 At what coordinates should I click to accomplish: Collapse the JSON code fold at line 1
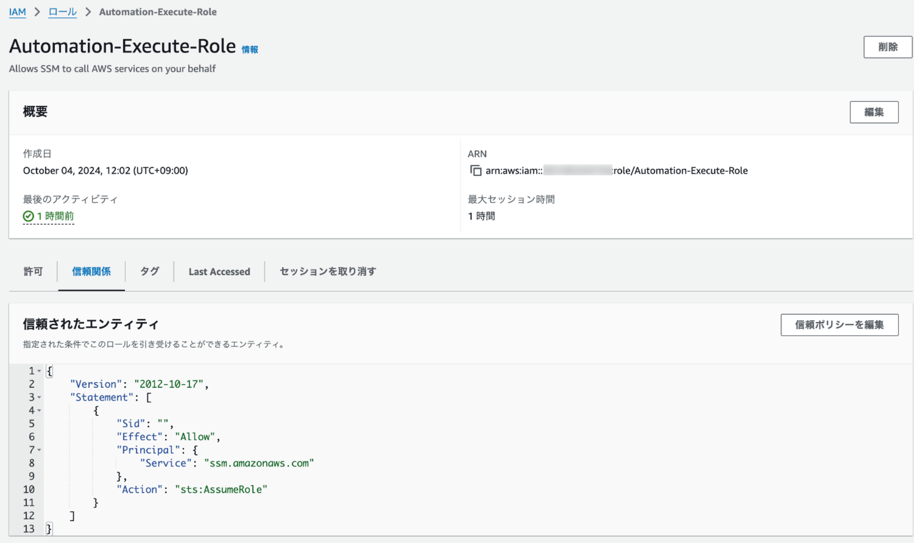coord(39,371)
